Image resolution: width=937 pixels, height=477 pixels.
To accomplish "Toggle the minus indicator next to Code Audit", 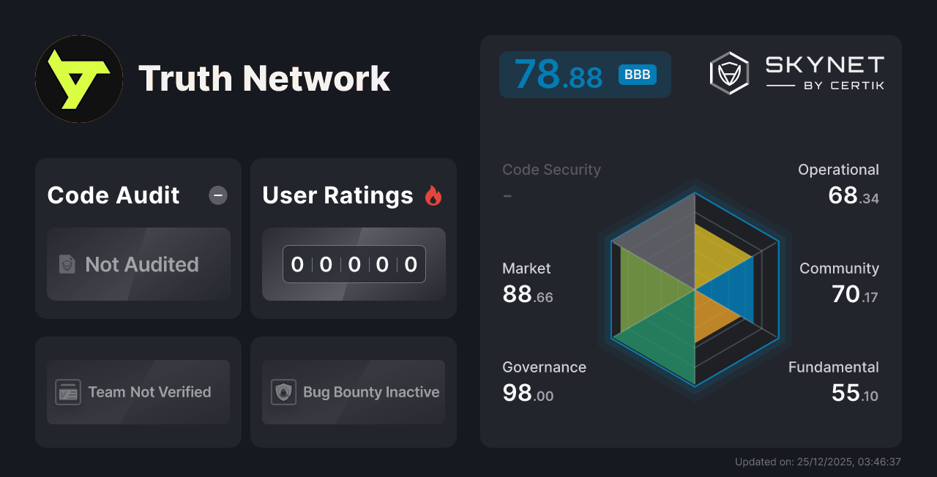I will tap(217, 195).
